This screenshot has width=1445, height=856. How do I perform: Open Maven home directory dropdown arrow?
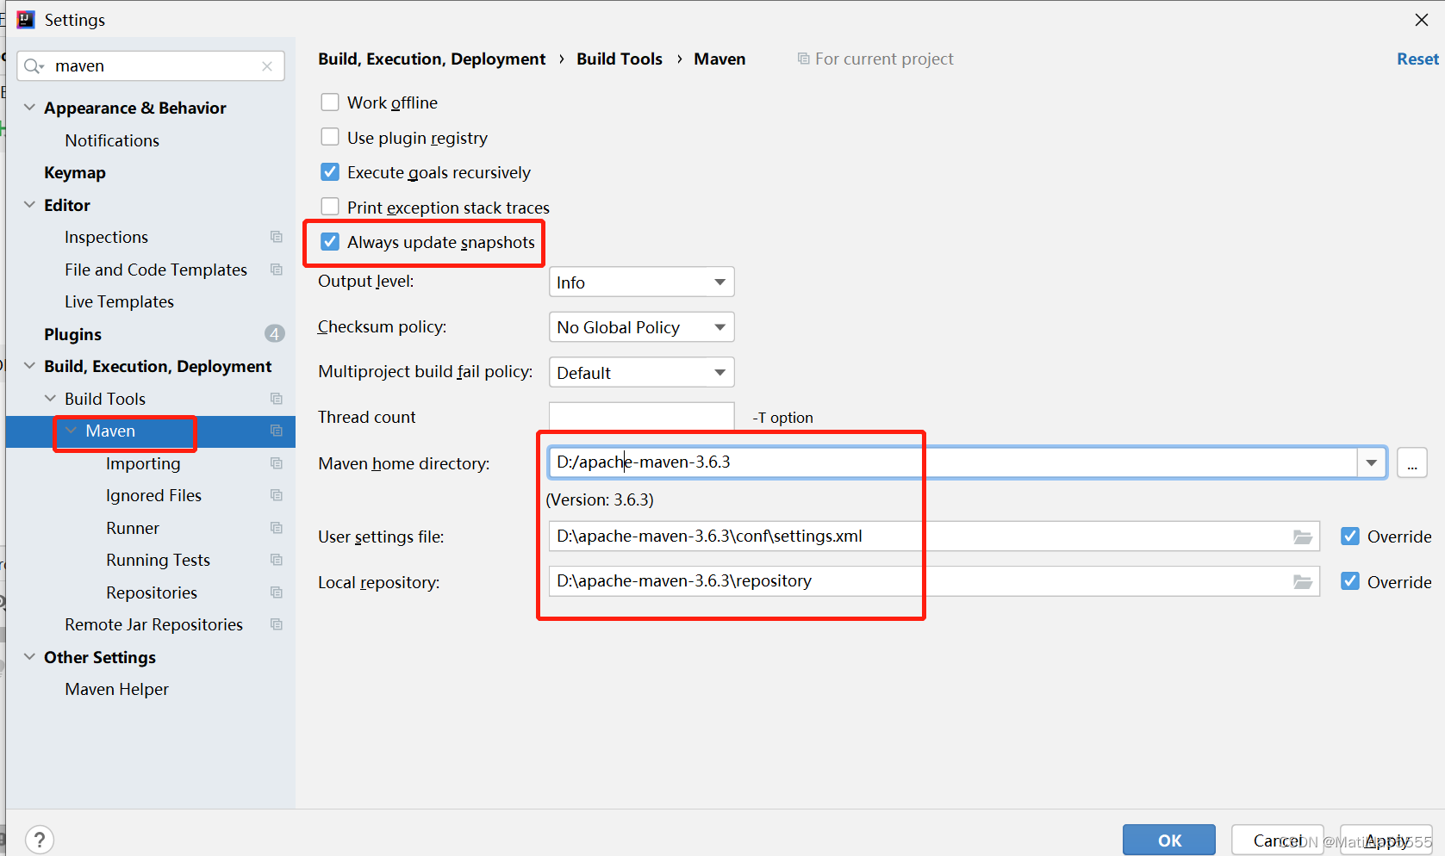click(1372, 462)
